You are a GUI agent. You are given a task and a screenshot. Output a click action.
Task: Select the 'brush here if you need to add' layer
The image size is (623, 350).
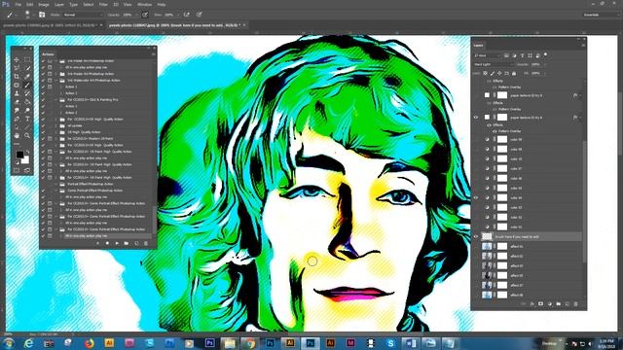coord(531,236)
